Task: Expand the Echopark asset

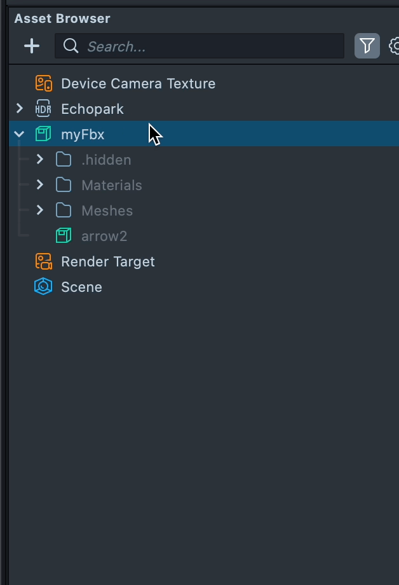Action: 20,109
